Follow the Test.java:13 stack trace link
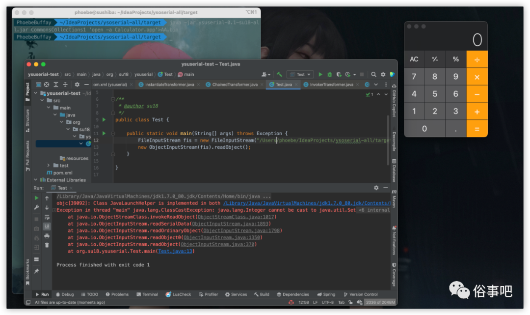Image resolution: width=530 pixels, height=315 pixels. [175, 251]
